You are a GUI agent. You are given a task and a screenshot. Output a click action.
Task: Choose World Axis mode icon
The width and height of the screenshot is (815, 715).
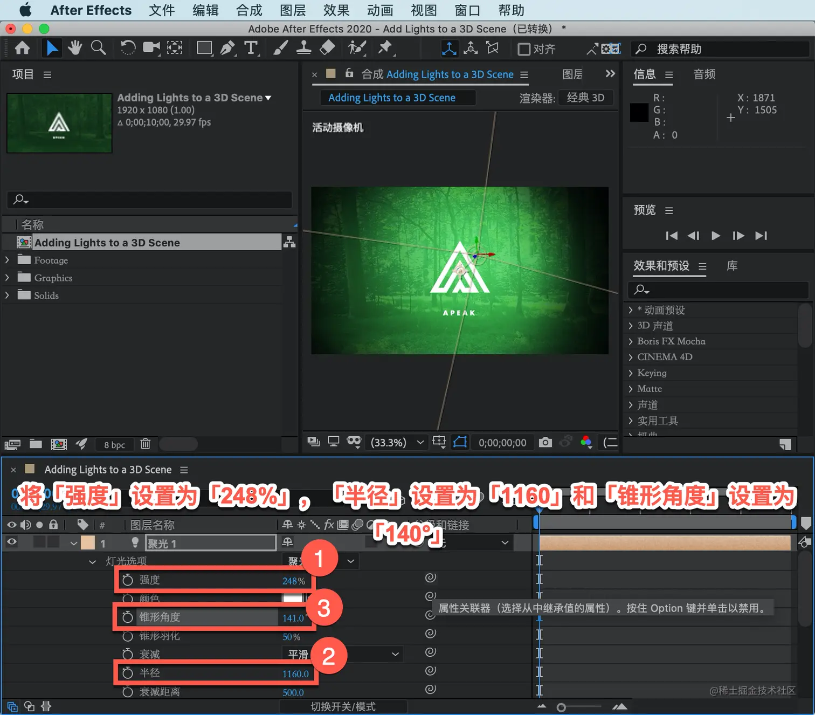point(471,49)
